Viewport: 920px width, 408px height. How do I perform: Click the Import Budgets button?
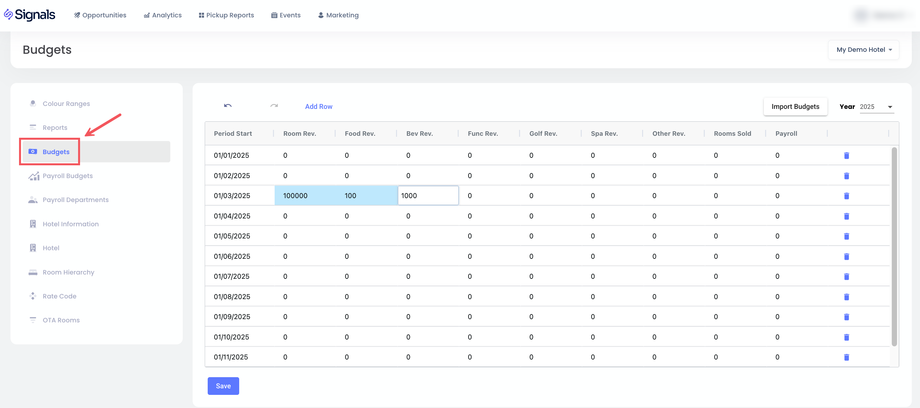tap(795, 106)
